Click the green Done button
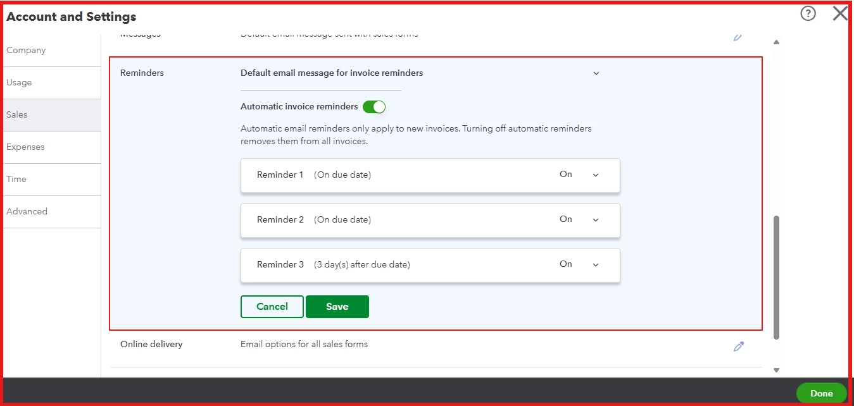Viewport: 854px width, 406px height. (821, 393)
